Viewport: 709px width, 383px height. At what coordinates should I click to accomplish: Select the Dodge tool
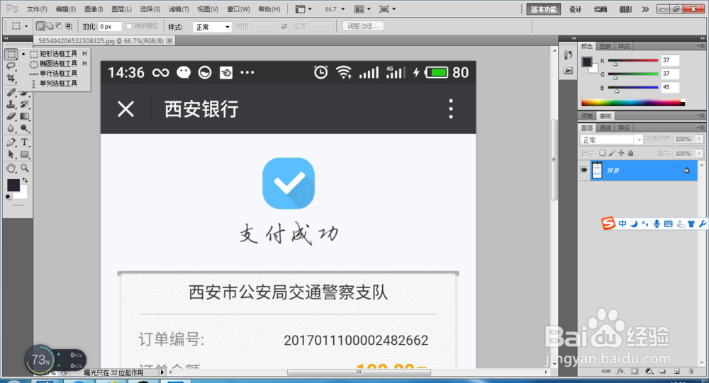pyautogui.click(x=24, y=128)
